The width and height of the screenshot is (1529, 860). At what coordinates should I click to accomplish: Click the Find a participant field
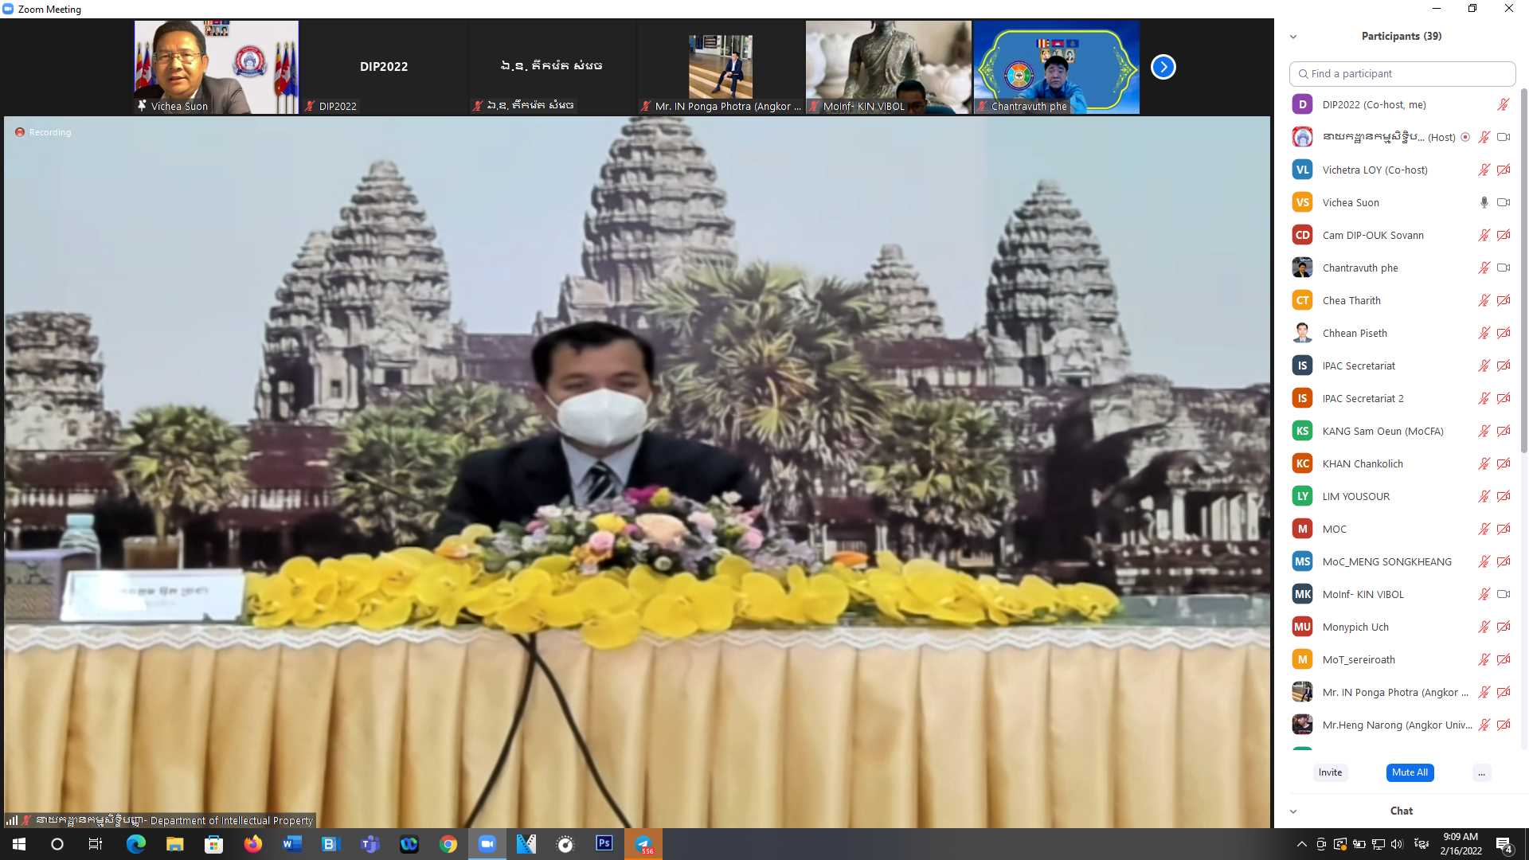point(1402,73)
